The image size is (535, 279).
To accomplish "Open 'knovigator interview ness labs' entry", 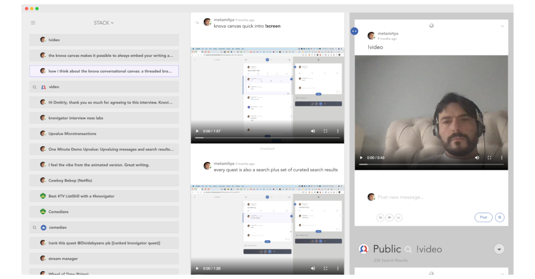I will [x=104, y=118].
